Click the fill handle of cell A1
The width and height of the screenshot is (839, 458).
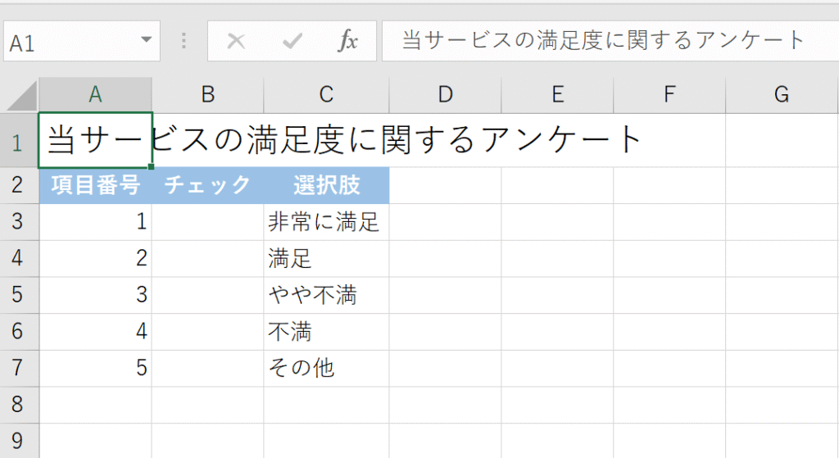[152, 166]
